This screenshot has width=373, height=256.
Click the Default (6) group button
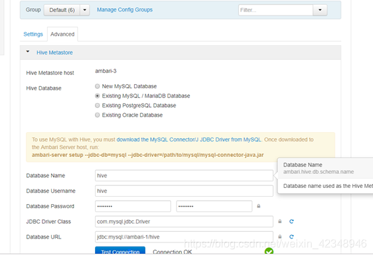(x=62, y=10)
